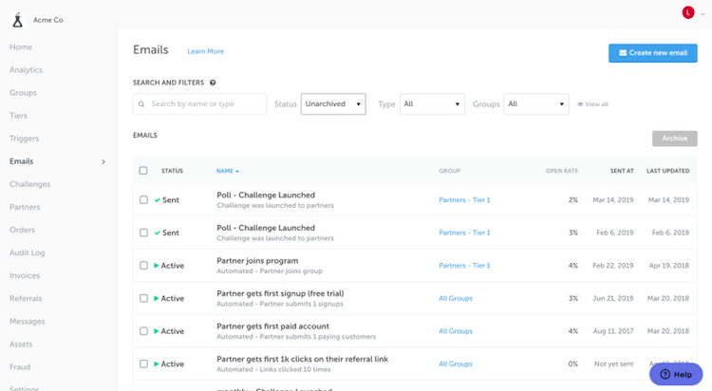Toggle the select-all emails checkbox
Screen dimensions: 712x391
click(x=143, y=171)
